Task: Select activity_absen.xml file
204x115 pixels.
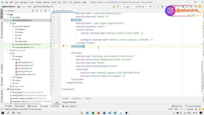Action: (x=25, y=62)
